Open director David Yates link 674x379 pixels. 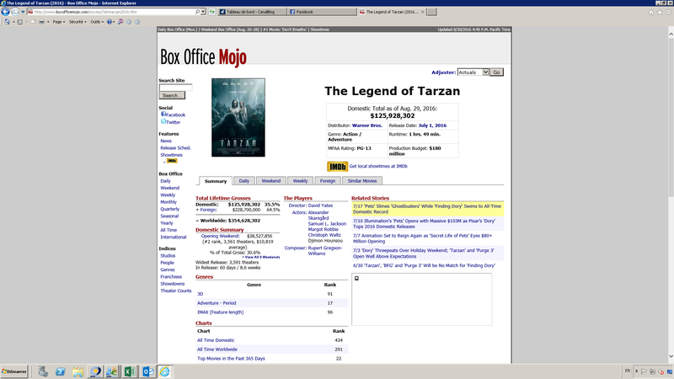click(x=320, y=206)
